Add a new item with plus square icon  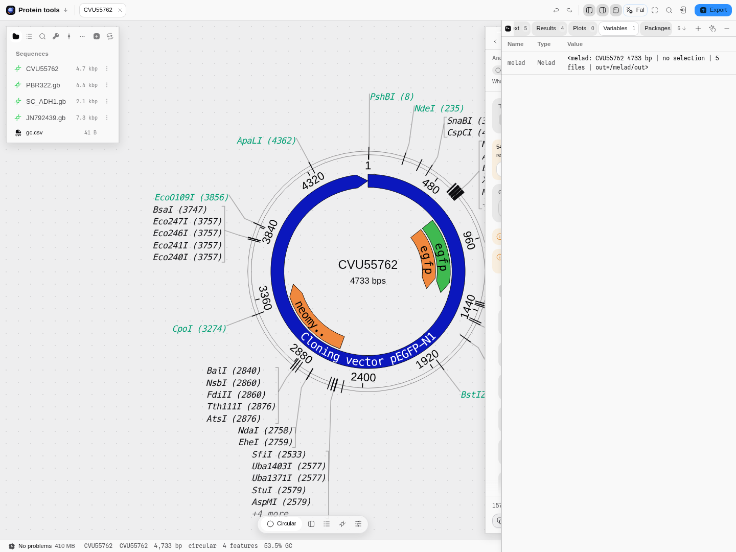tap(97, 36)
